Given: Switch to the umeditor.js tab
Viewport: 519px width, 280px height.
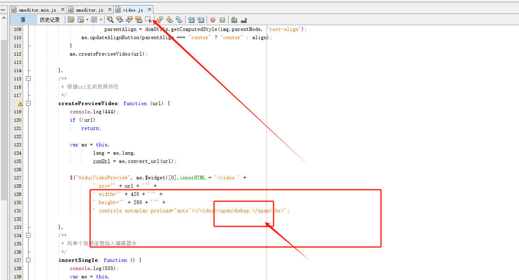Looking at the screenshot, I should [90, 10].
